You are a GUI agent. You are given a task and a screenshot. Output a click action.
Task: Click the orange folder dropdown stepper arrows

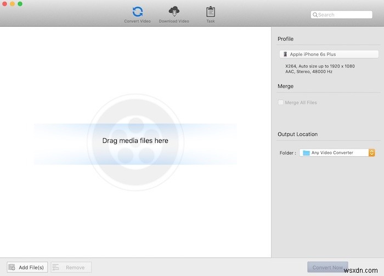coord(372,153)
